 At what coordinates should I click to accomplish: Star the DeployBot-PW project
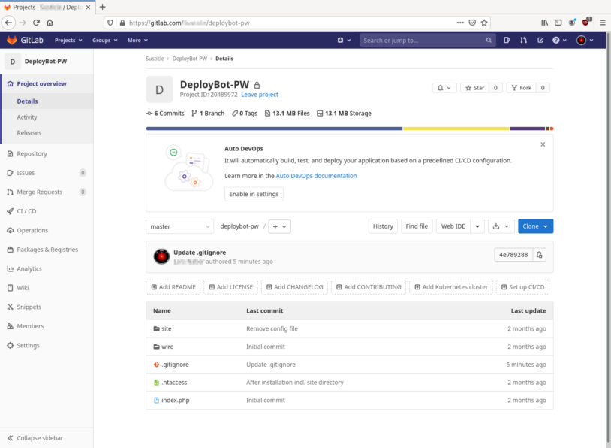[474, 88]
